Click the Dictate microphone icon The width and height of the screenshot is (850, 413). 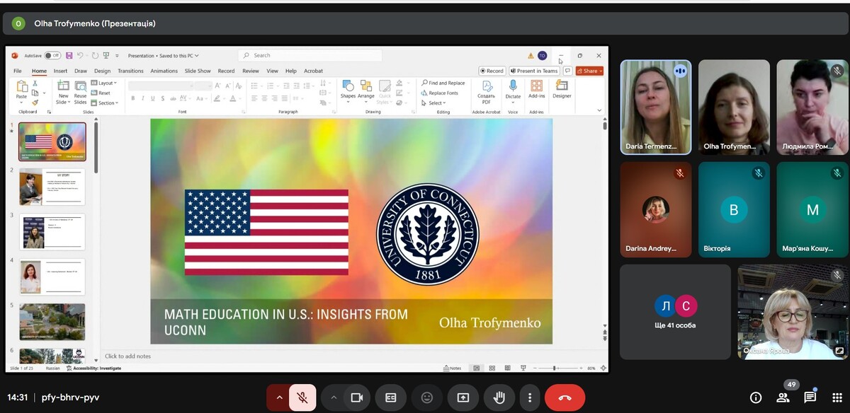click(x=513, y=86)
